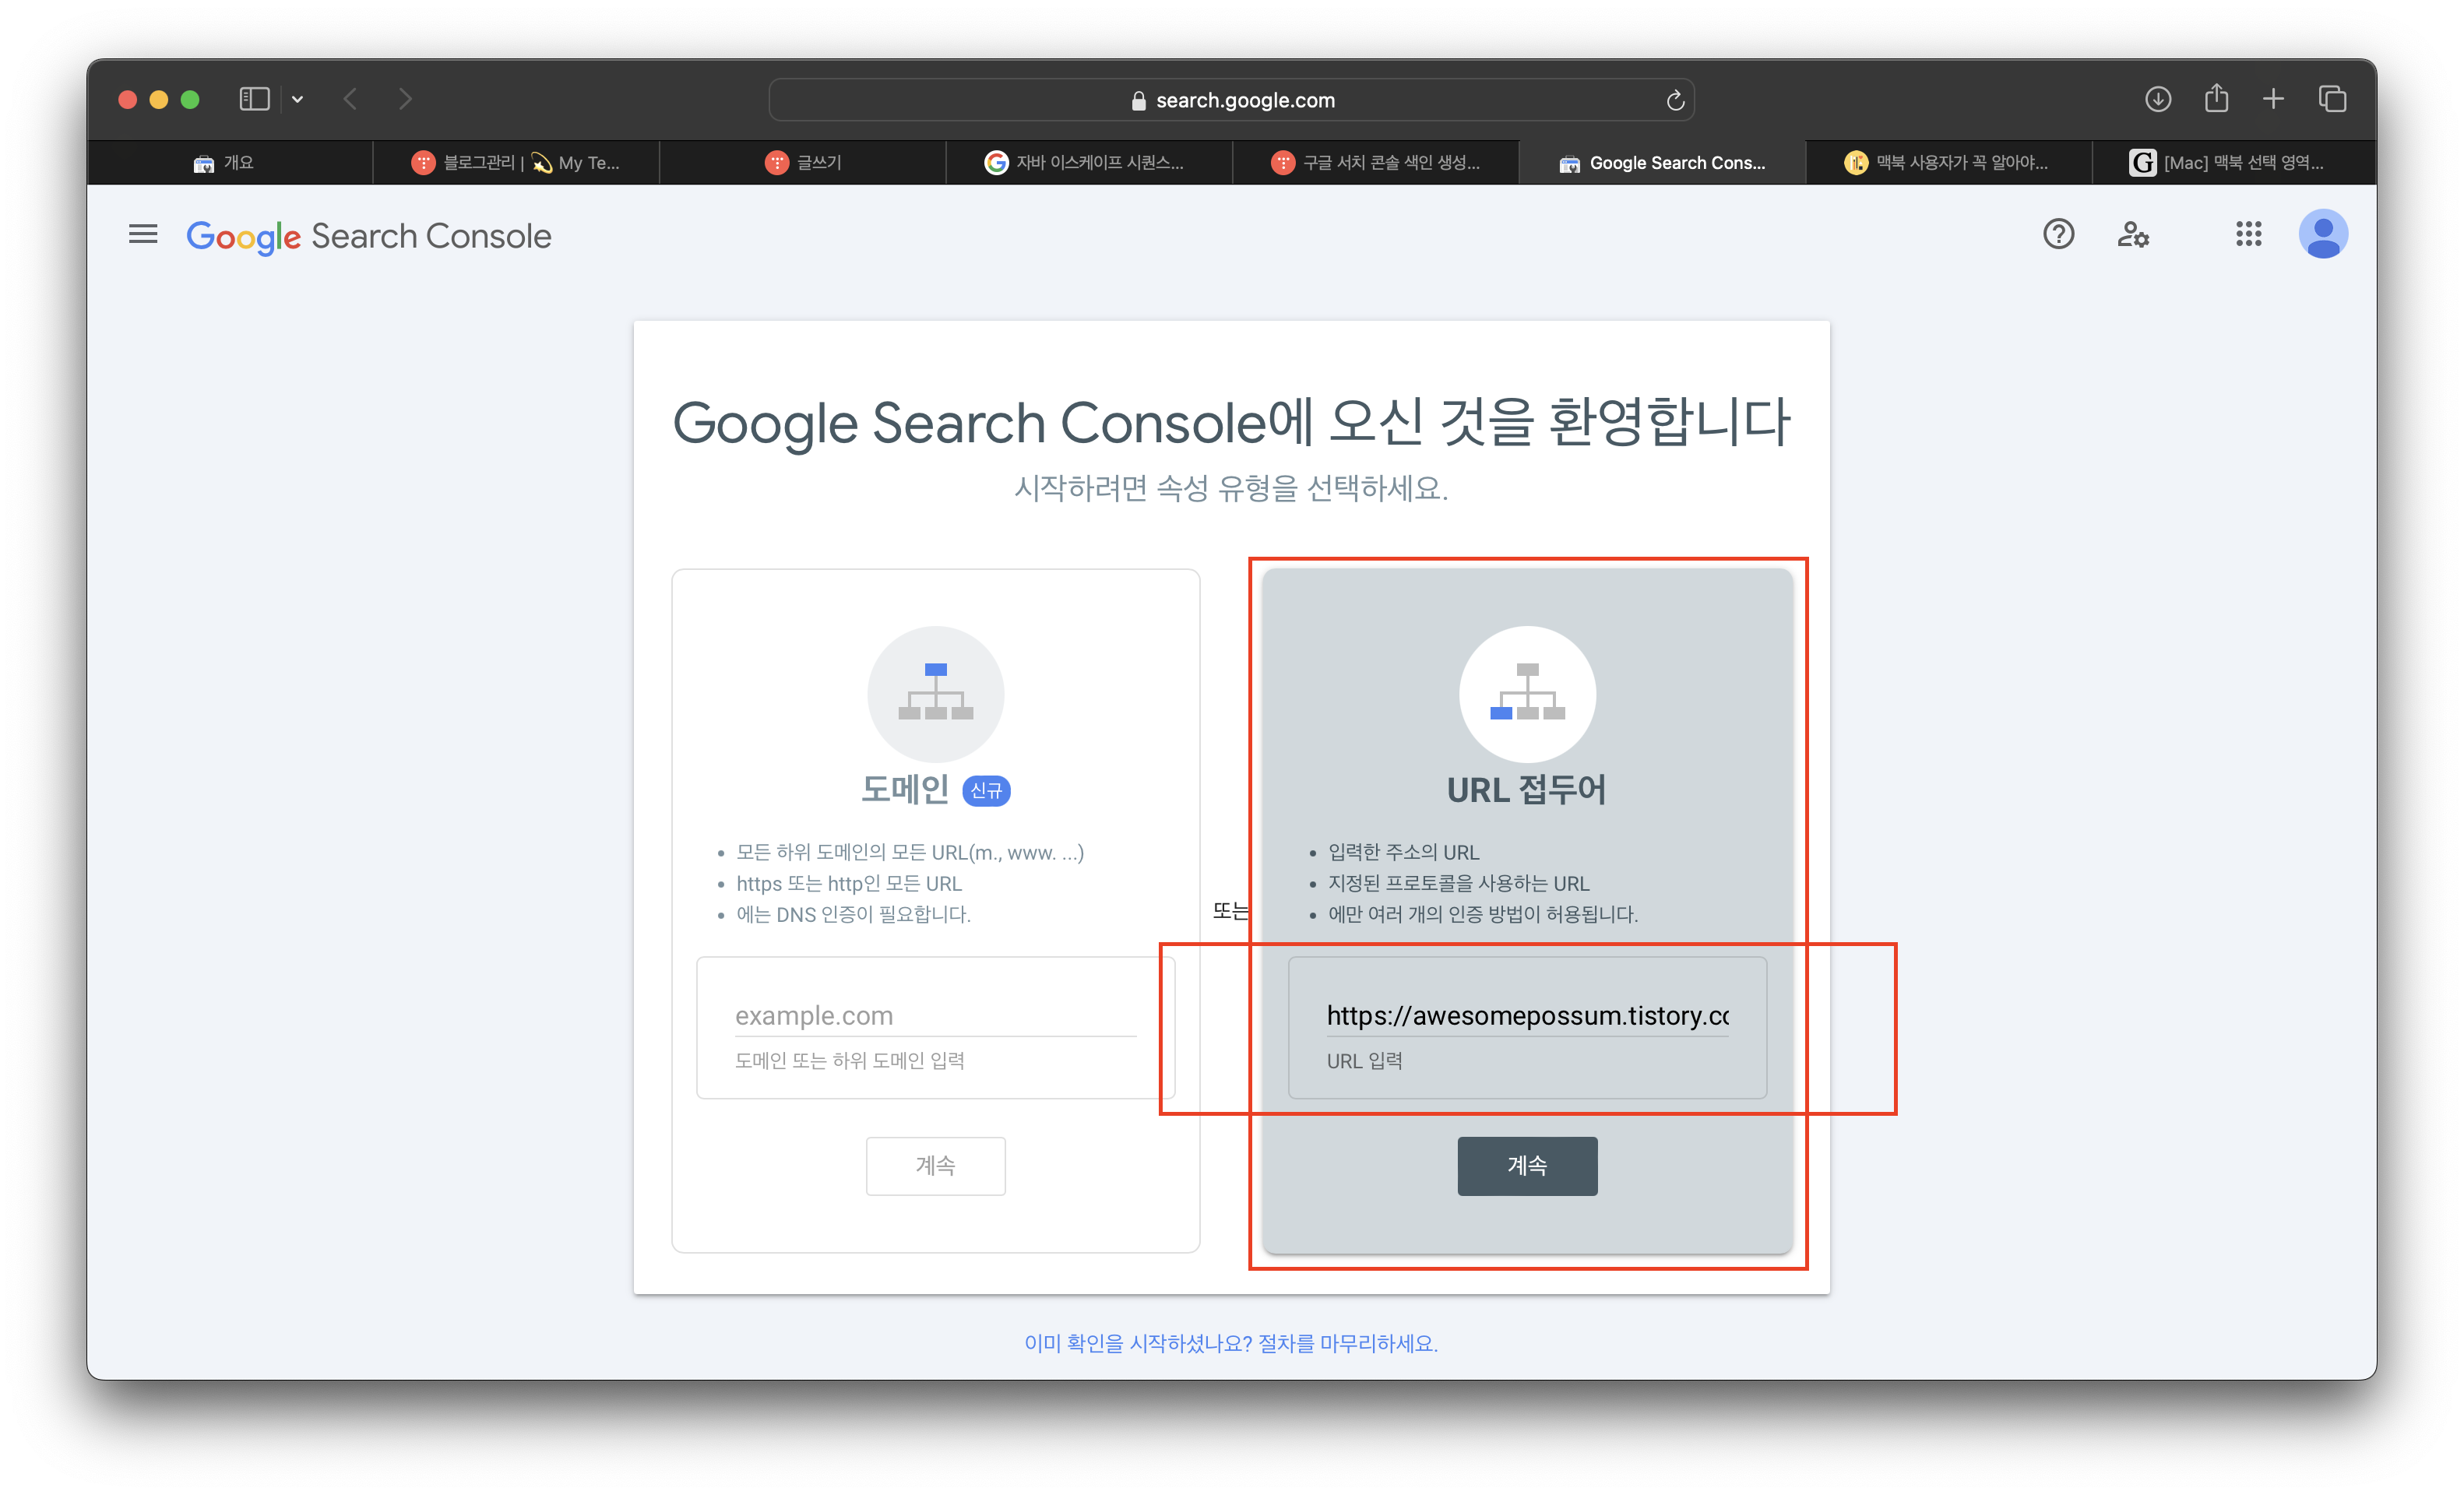Click the example.com domain input field
The image size is (2464, 1495).
coord(935,1015)
